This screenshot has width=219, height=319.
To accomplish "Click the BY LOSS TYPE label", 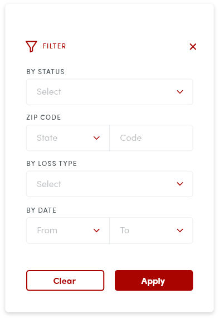I will [x=51, y=164].
